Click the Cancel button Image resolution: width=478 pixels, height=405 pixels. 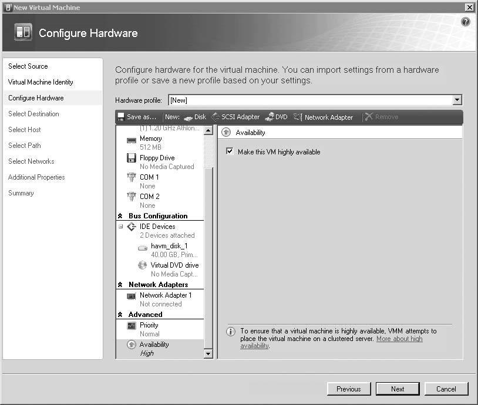coord(446,389)
